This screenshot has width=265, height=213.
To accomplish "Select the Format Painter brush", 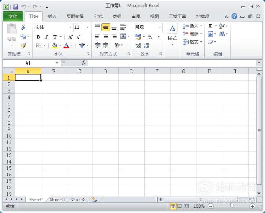I will [23, 45].
